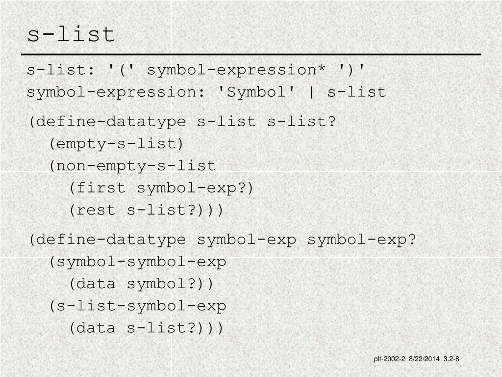Screen dimensions: 502x377
Task: Click the "(first symbol-exp?)" field
Action: click(x=162, y=188)
